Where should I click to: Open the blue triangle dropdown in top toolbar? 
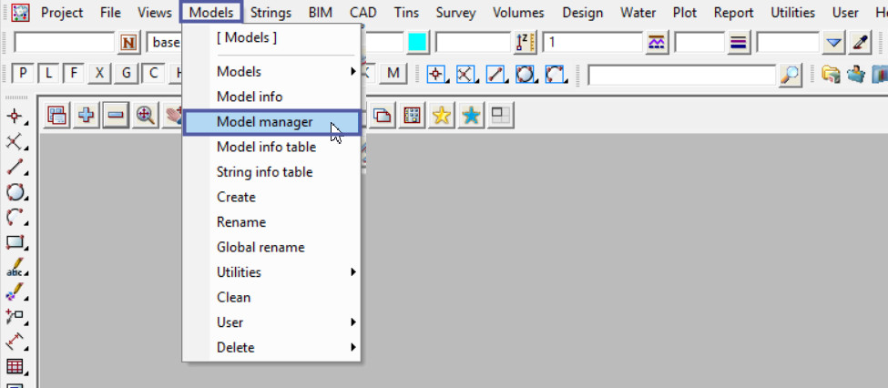pos(834,43)
